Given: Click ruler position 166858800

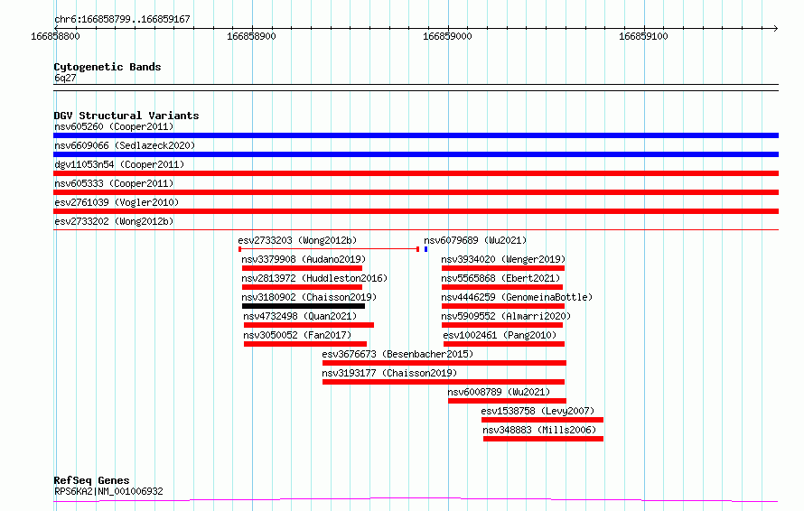Looking at the screenshot, I should (55, 36).
